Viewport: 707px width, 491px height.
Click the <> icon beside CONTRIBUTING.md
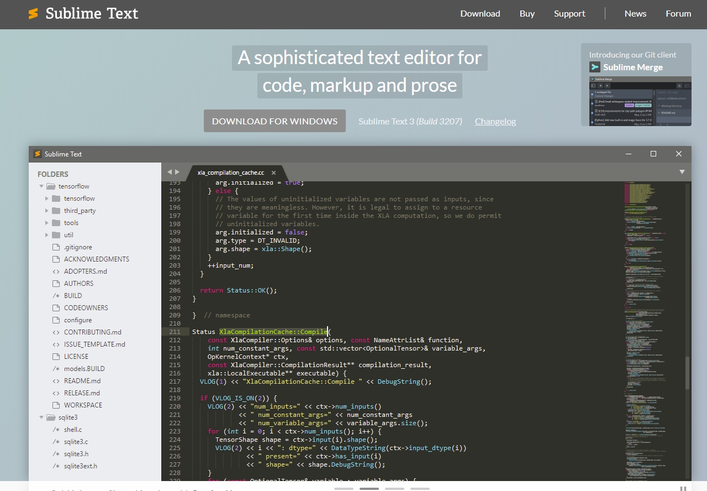pos(55,332)
